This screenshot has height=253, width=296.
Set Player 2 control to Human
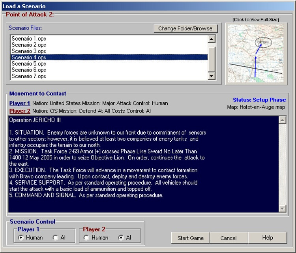86,238
